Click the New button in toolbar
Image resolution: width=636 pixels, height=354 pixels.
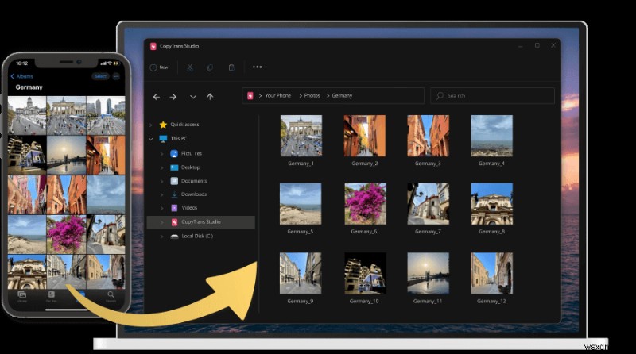(x=159, y=67)
